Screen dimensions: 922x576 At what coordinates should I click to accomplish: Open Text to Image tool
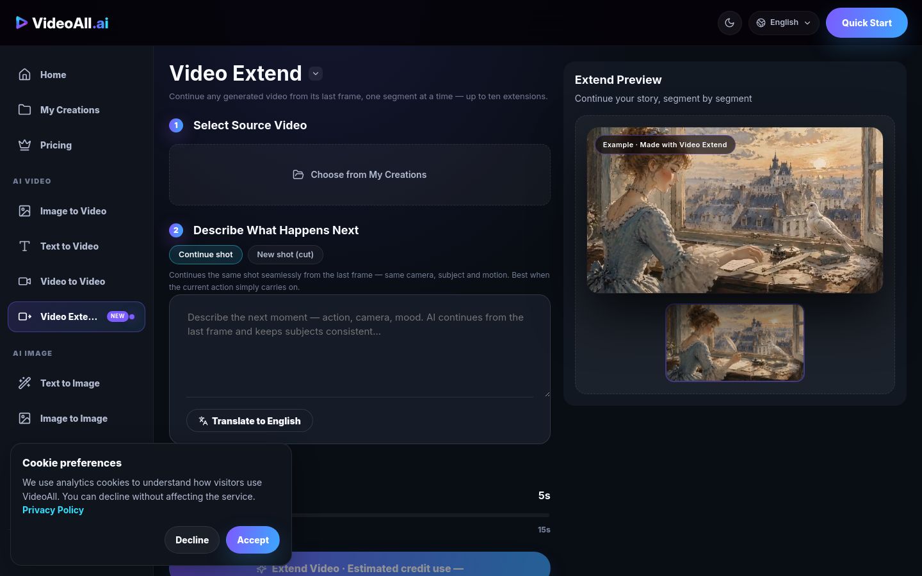pos(76,383)
